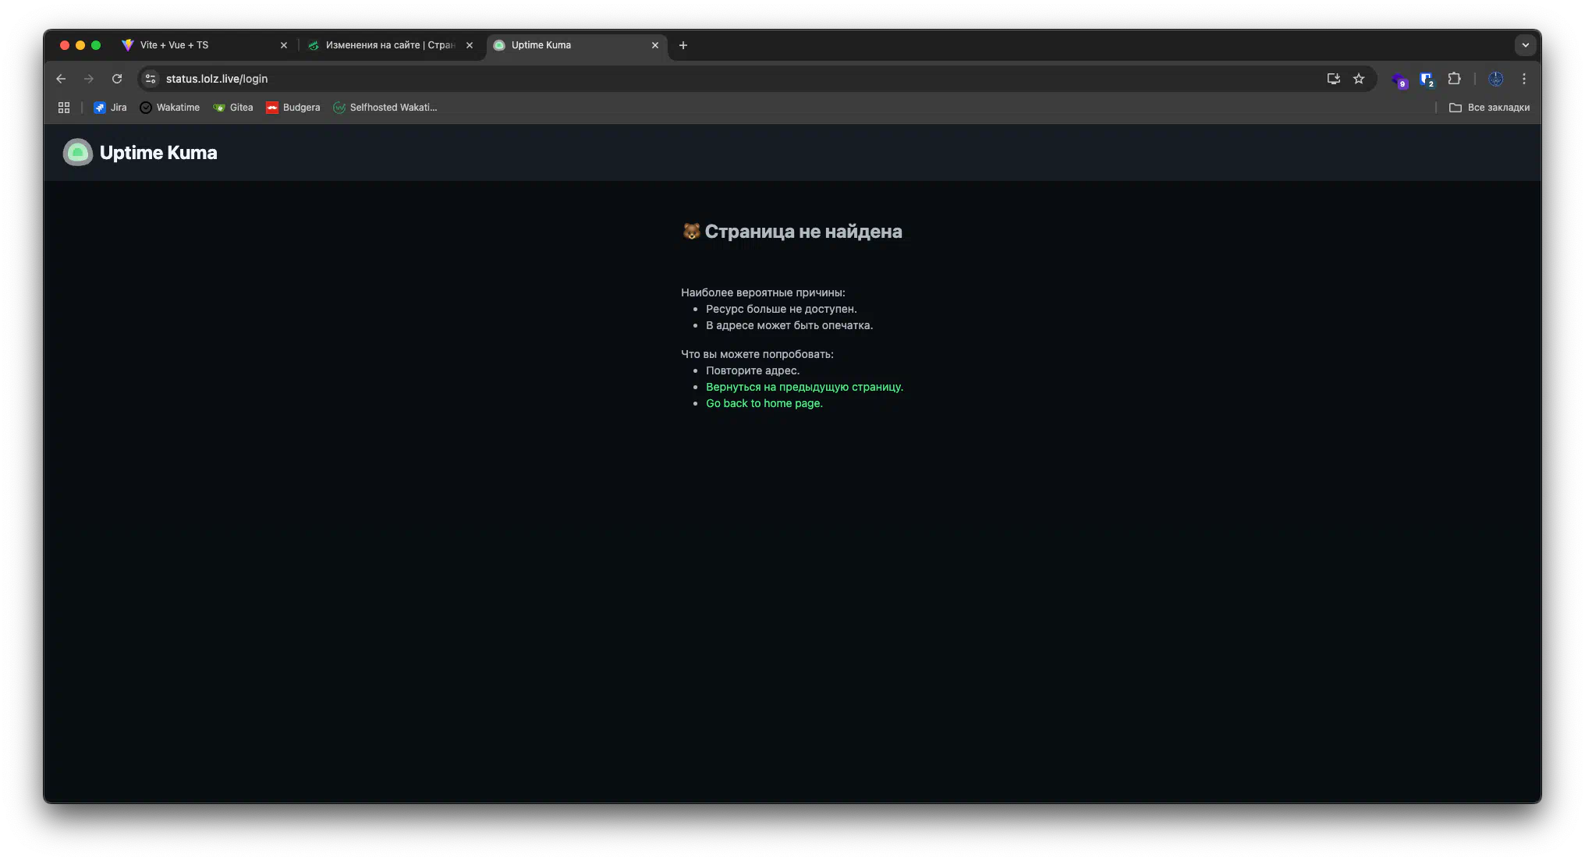The width and height of the screenshot is (1585, 861).
Task: Open the Extensions puzzle icon
Action: coord(1454,79)
